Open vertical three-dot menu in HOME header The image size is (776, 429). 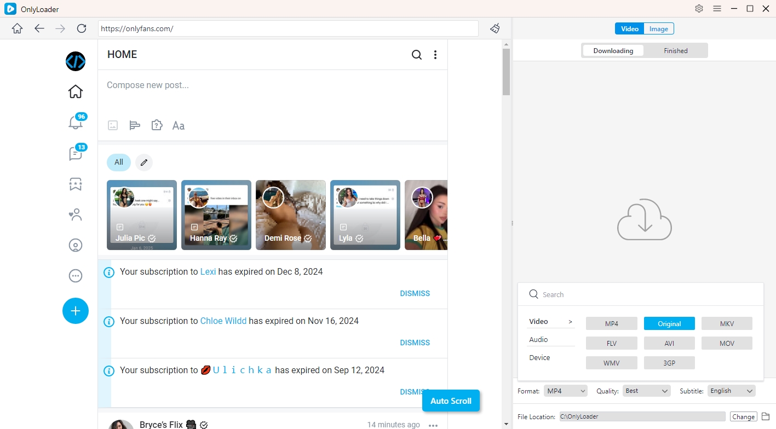tap(435, 55)
